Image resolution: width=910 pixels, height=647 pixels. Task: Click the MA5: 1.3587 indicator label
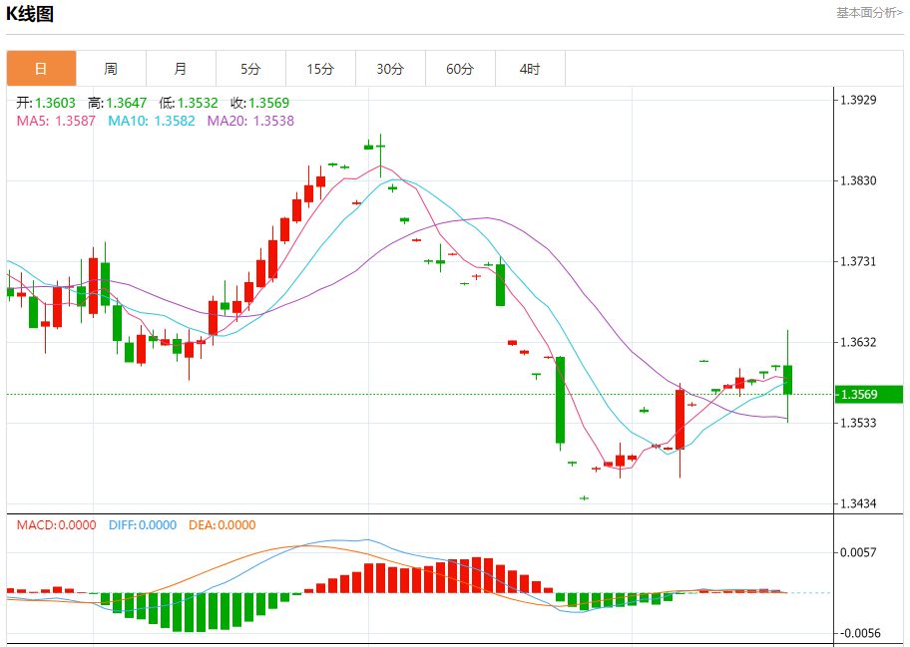[56, 121]
